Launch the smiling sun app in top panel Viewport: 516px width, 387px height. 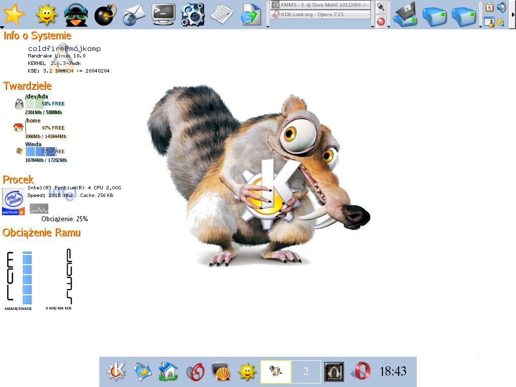click(x=46, y=15)
